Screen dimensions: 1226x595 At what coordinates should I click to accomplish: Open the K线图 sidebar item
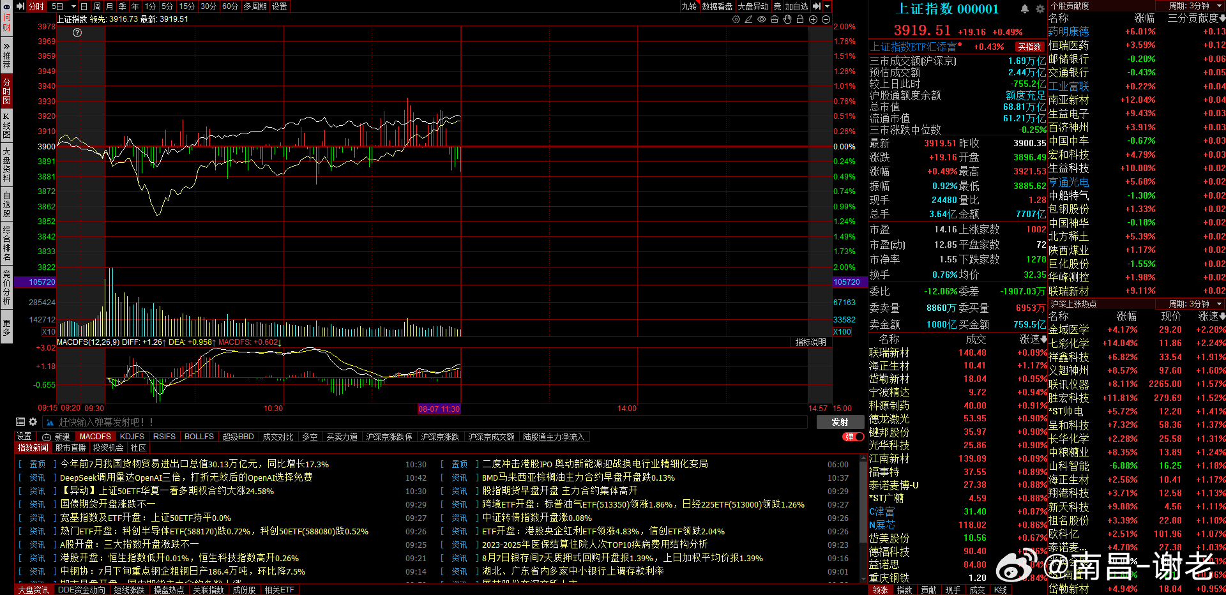[x=6, y=125]
